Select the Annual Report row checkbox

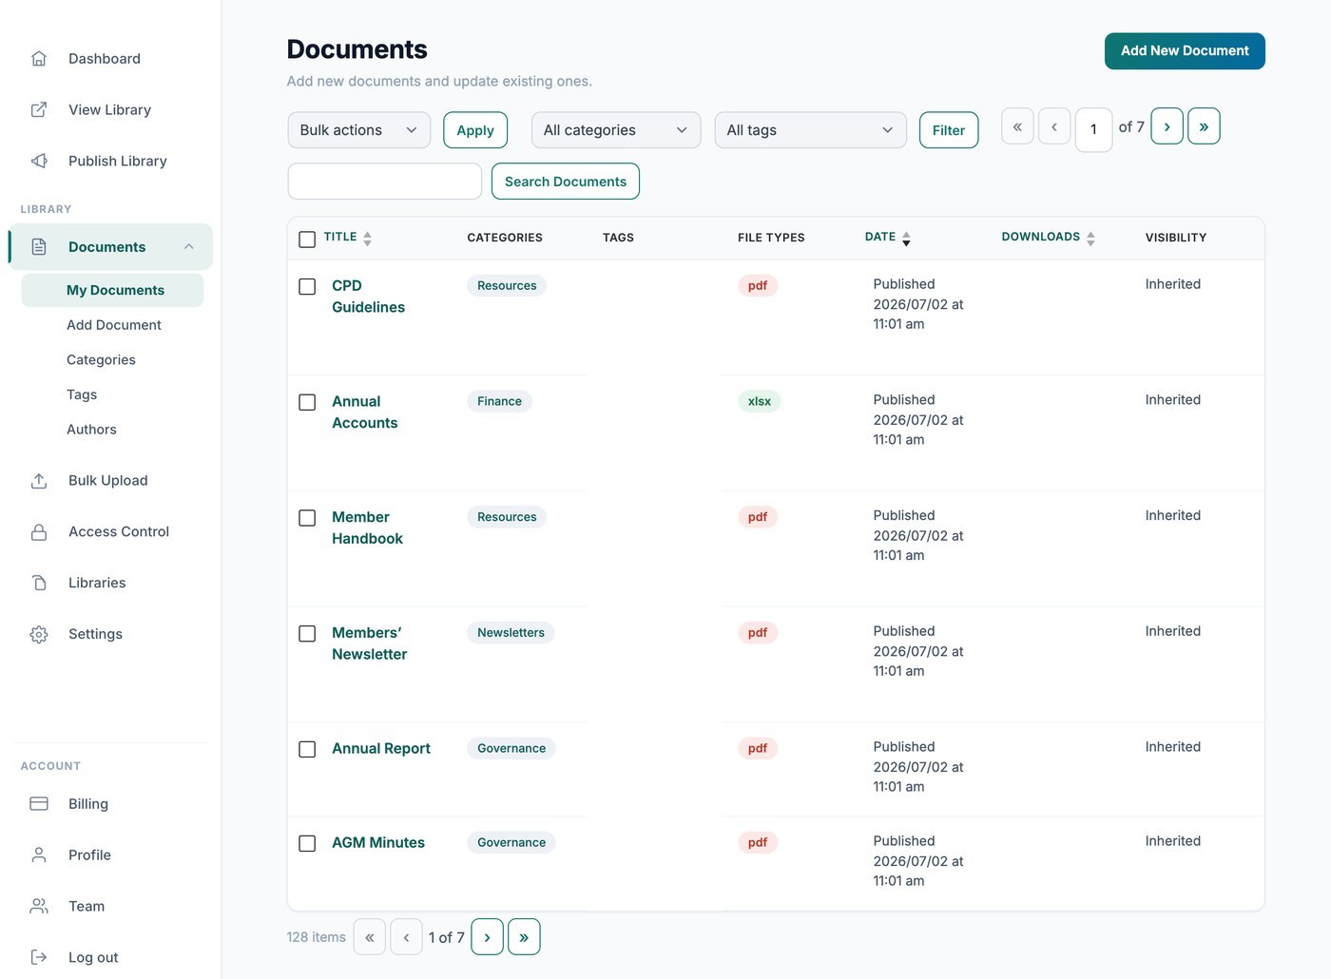pyautogui.click(x=307, y=750)
